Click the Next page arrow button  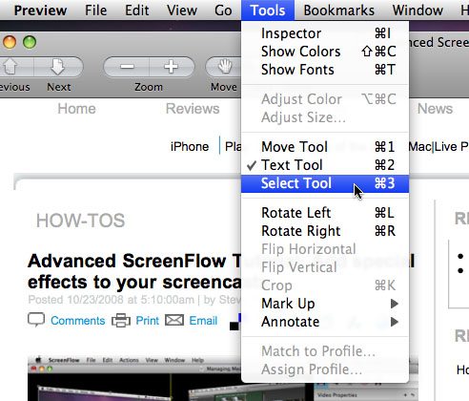point(58,67)
